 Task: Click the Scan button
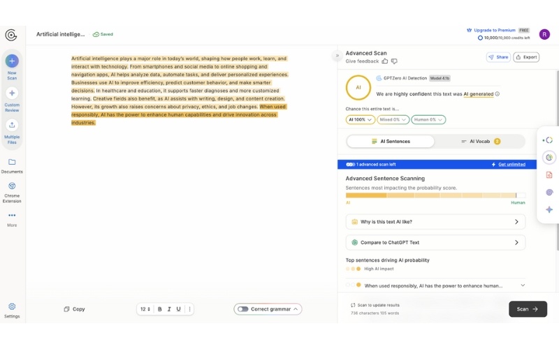click(528, 309)
